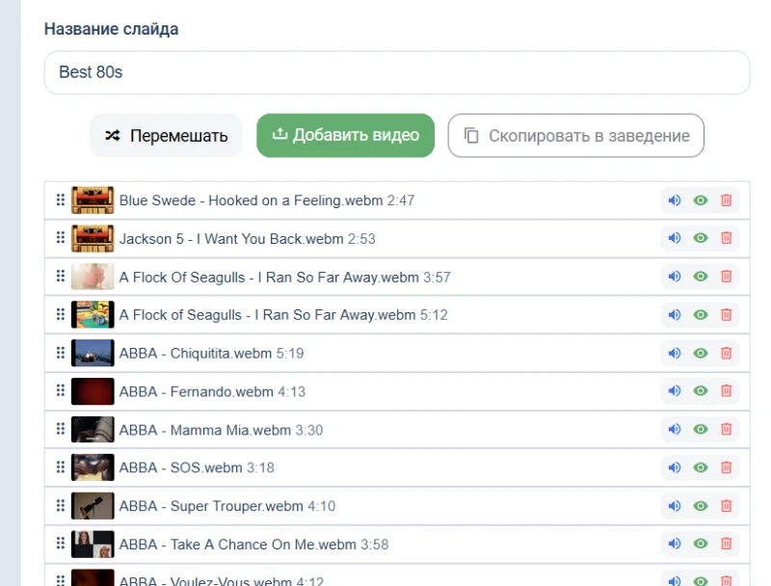The image size is (771, 586).
Task: Select the A Flock Of Seagulls 3:57 file name
Action: 269,278
